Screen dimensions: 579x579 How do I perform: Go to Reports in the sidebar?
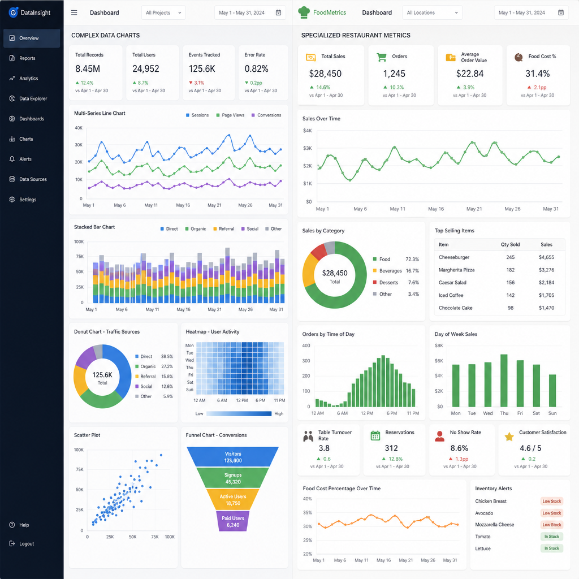coord(32,58)
